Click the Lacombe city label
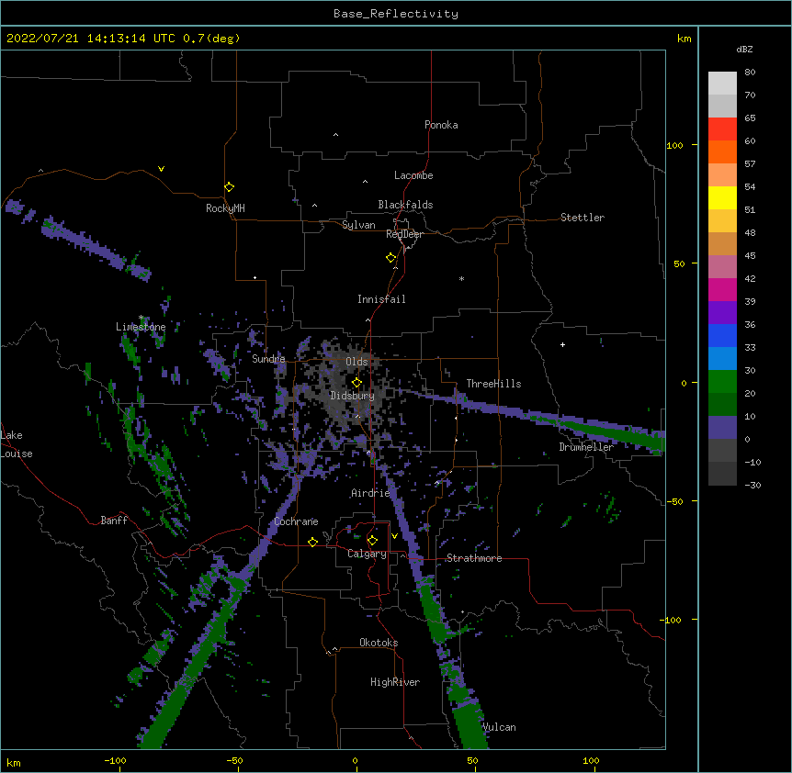The width and height of the screenshot is (792, 773). click(x=413, y=175)
